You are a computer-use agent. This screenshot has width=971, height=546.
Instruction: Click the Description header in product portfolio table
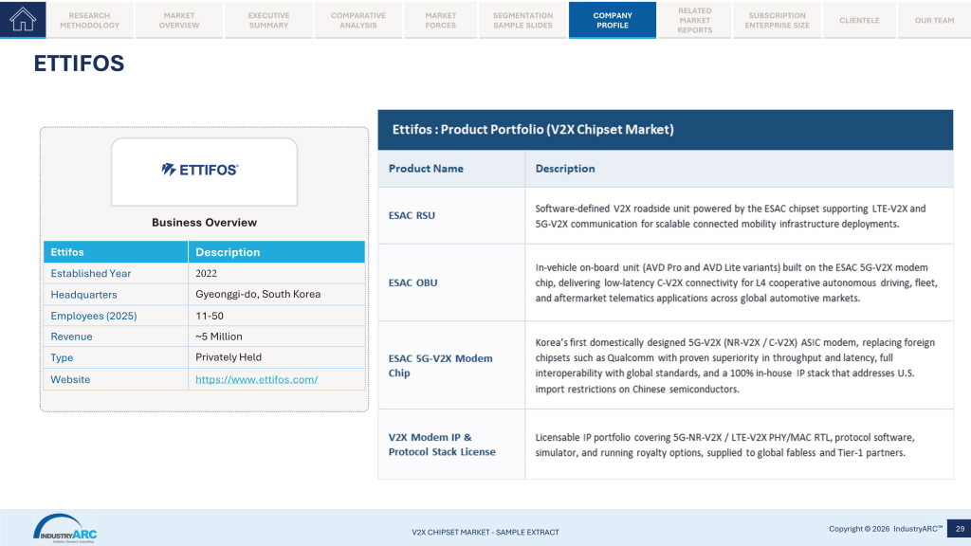pyautogui.click(x=565, y=169)
